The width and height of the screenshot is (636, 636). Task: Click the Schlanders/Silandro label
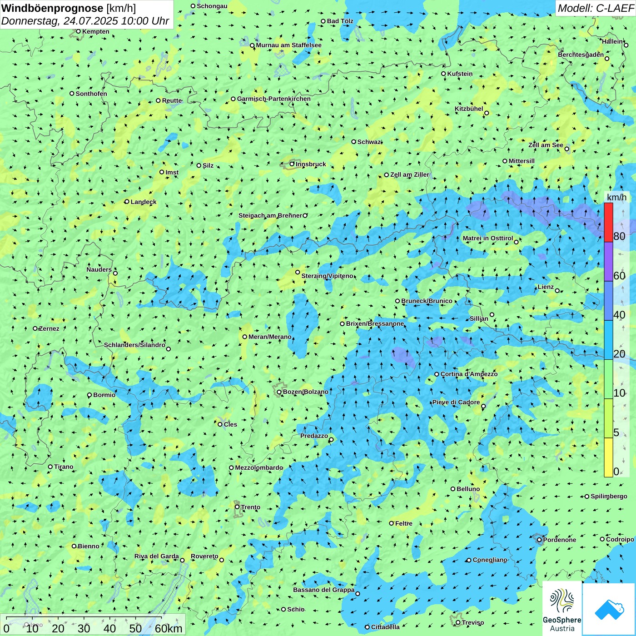coord(135,345)
